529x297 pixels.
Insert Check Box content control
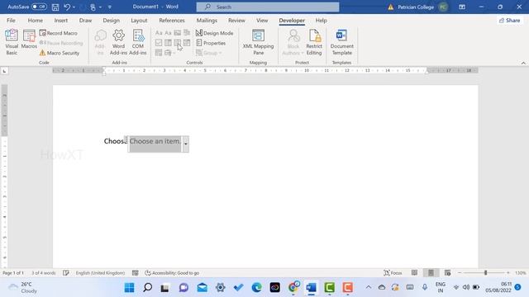[x=159, y=42]
